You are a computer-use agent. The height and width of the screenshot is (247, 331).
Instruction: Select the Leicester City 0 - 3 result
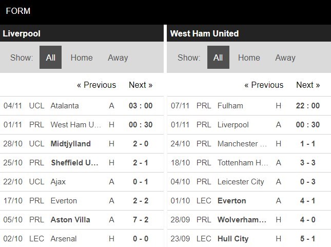(308, 182)
